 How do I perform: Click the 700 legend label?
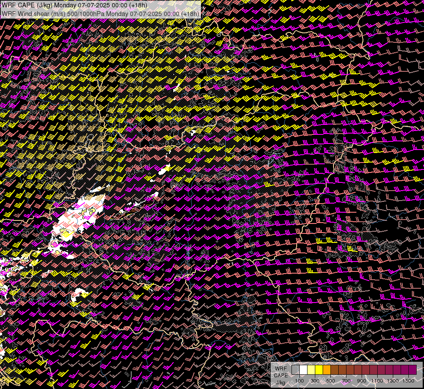click(x=346, y=381)
